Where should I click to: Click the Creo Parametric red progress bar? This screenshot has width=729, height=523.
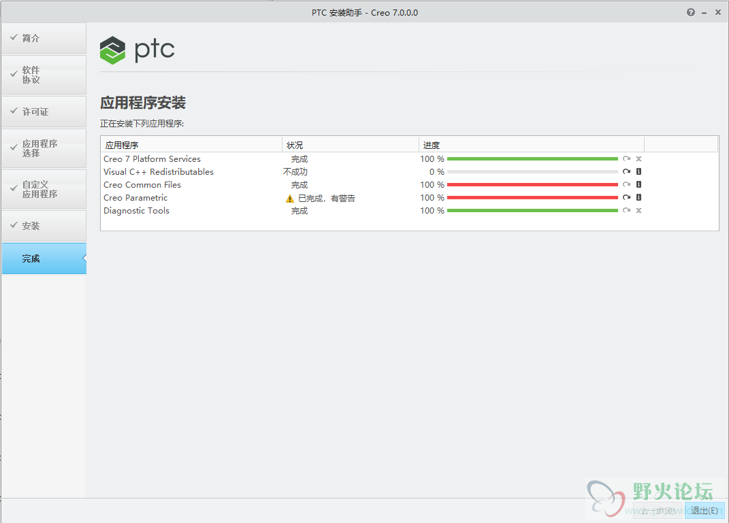coord(532,197)
